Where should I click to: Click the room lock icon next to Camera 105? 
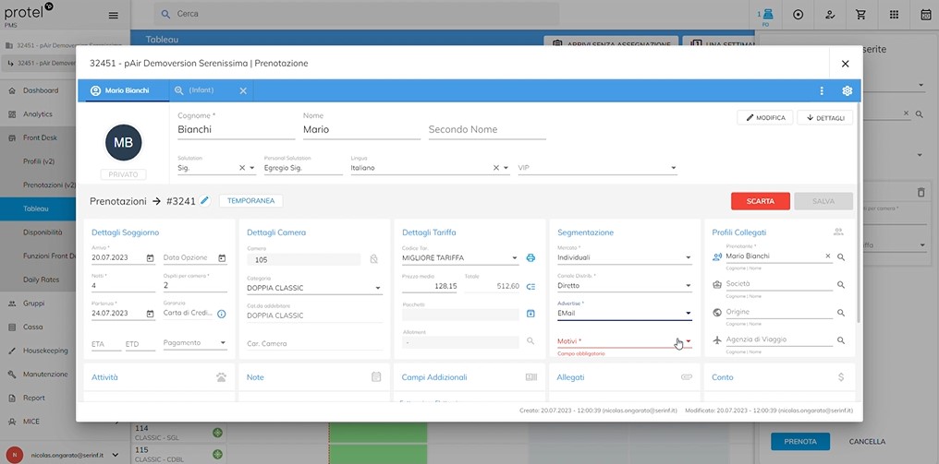pos(373,259)
